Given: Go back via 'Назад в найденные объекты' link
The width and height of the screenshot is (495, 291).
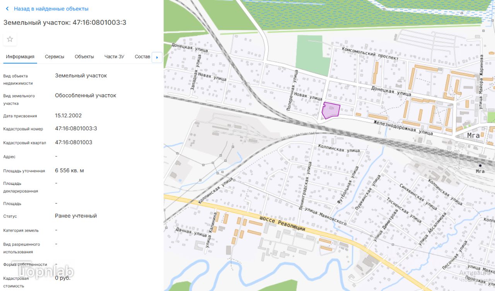Looking at the screenshot, I should coord(51,8).
